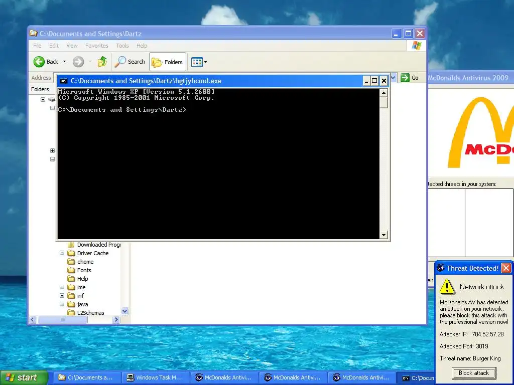This screenshot has width=514, height=385.
Task: Select the Fonts folder in tree
Action: tap(79, 270)
